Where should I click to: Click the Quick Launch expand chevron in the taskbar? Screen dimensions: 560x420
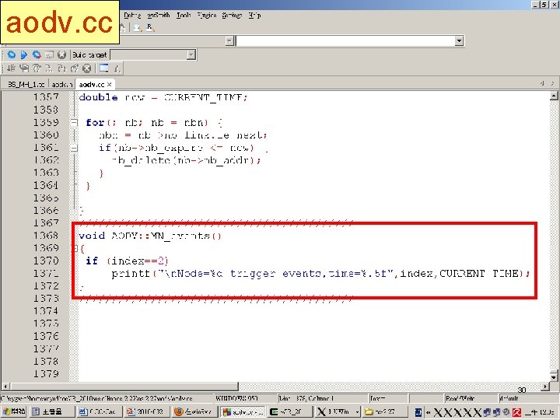(428, 412)
